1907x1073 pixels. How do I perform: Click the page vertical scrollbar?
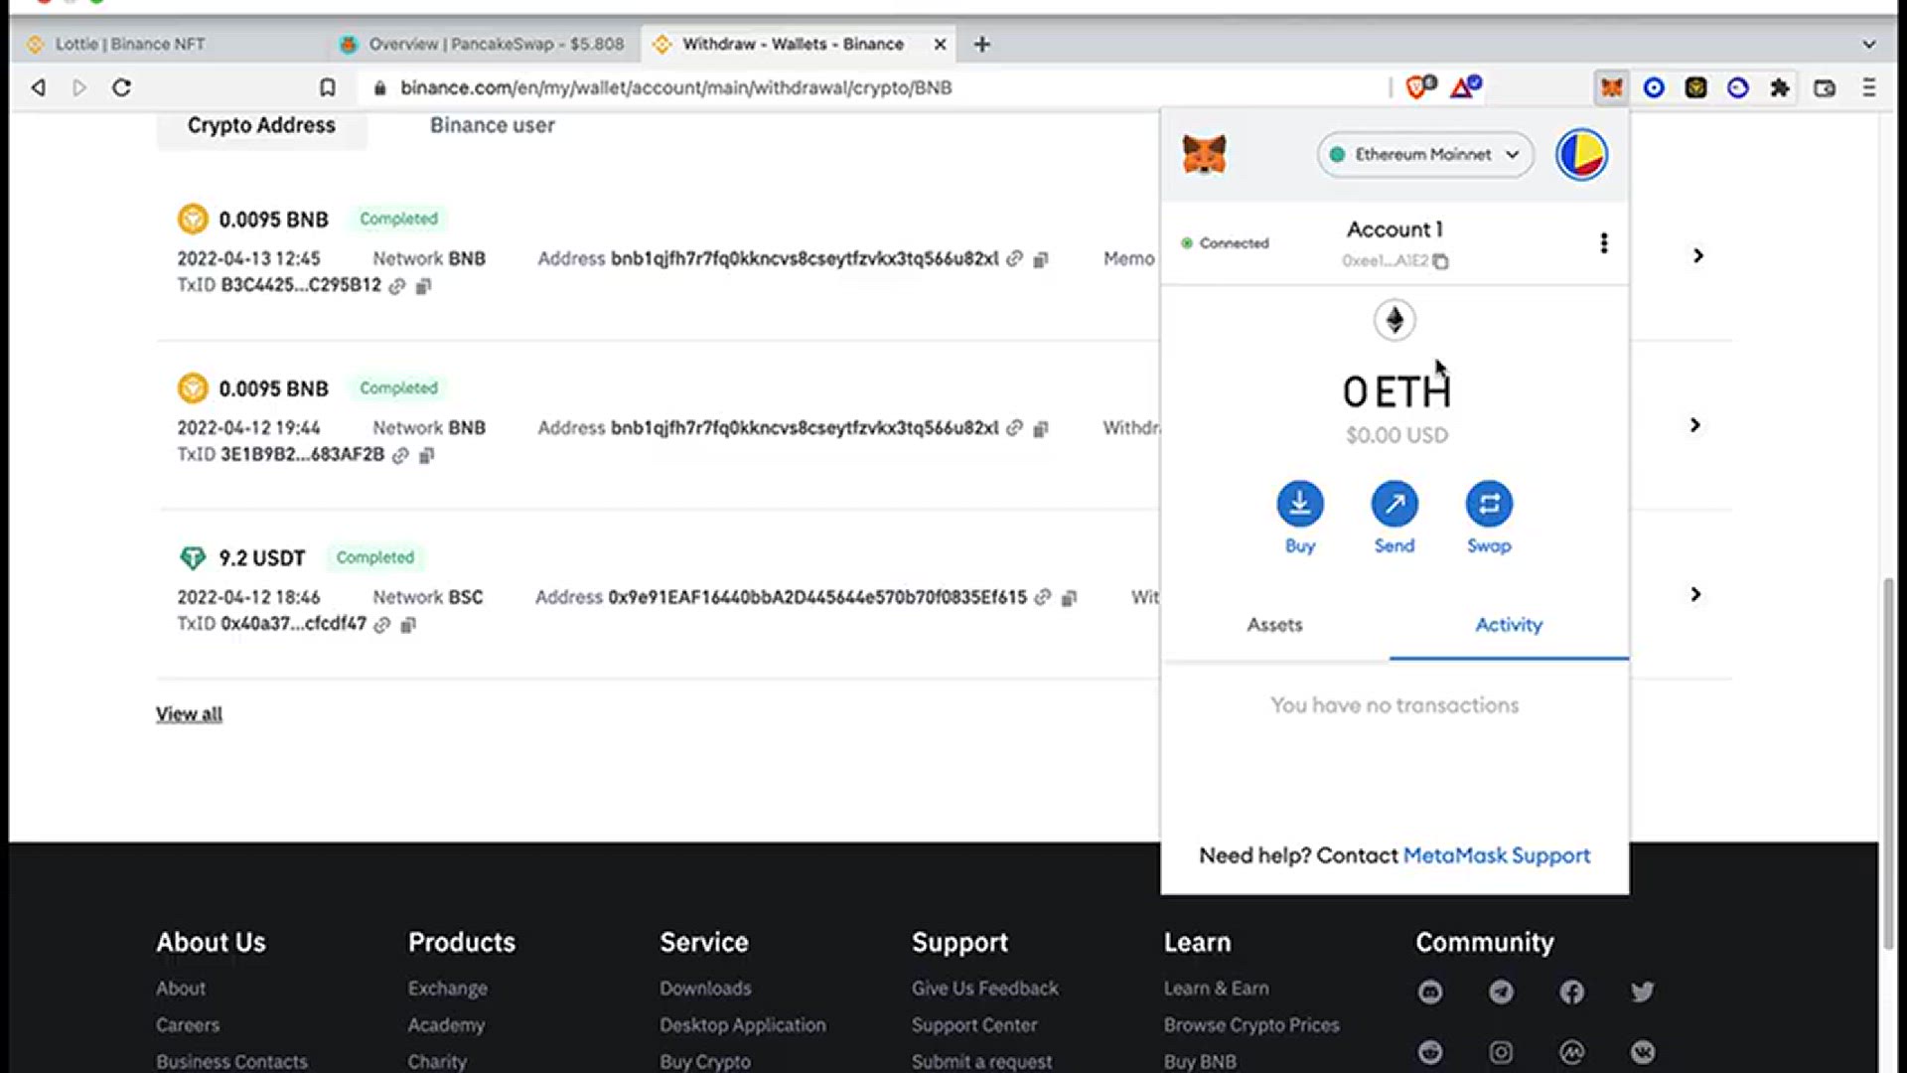[1888, 763]
